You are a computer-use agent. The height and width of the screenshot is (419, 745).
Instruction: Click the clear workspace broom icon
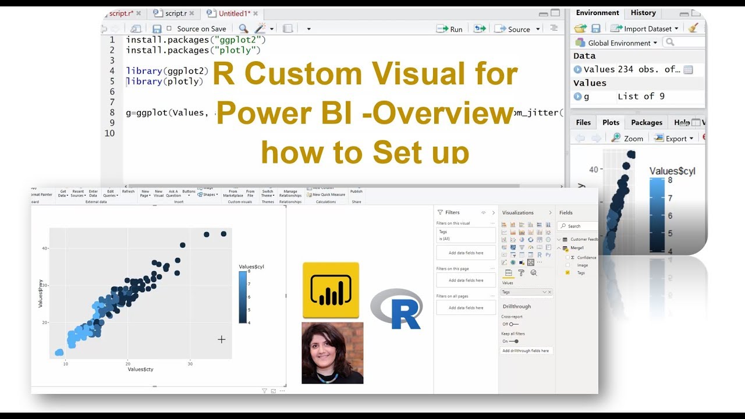[x=693, y=28]
